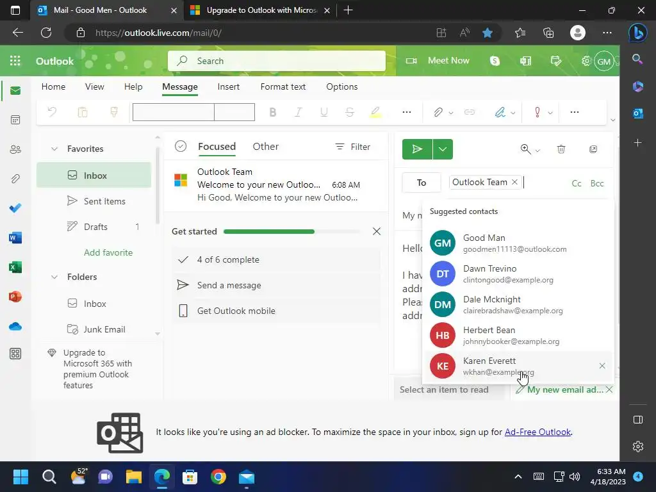Click the Signature pen icon
The height and width of the screenshot is (492, 656).
(500, 112)
